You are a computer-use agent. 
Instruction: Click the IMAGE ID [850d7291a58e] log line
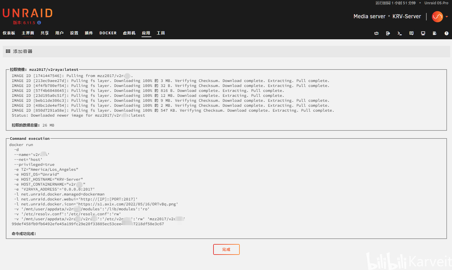click(173, 110)
